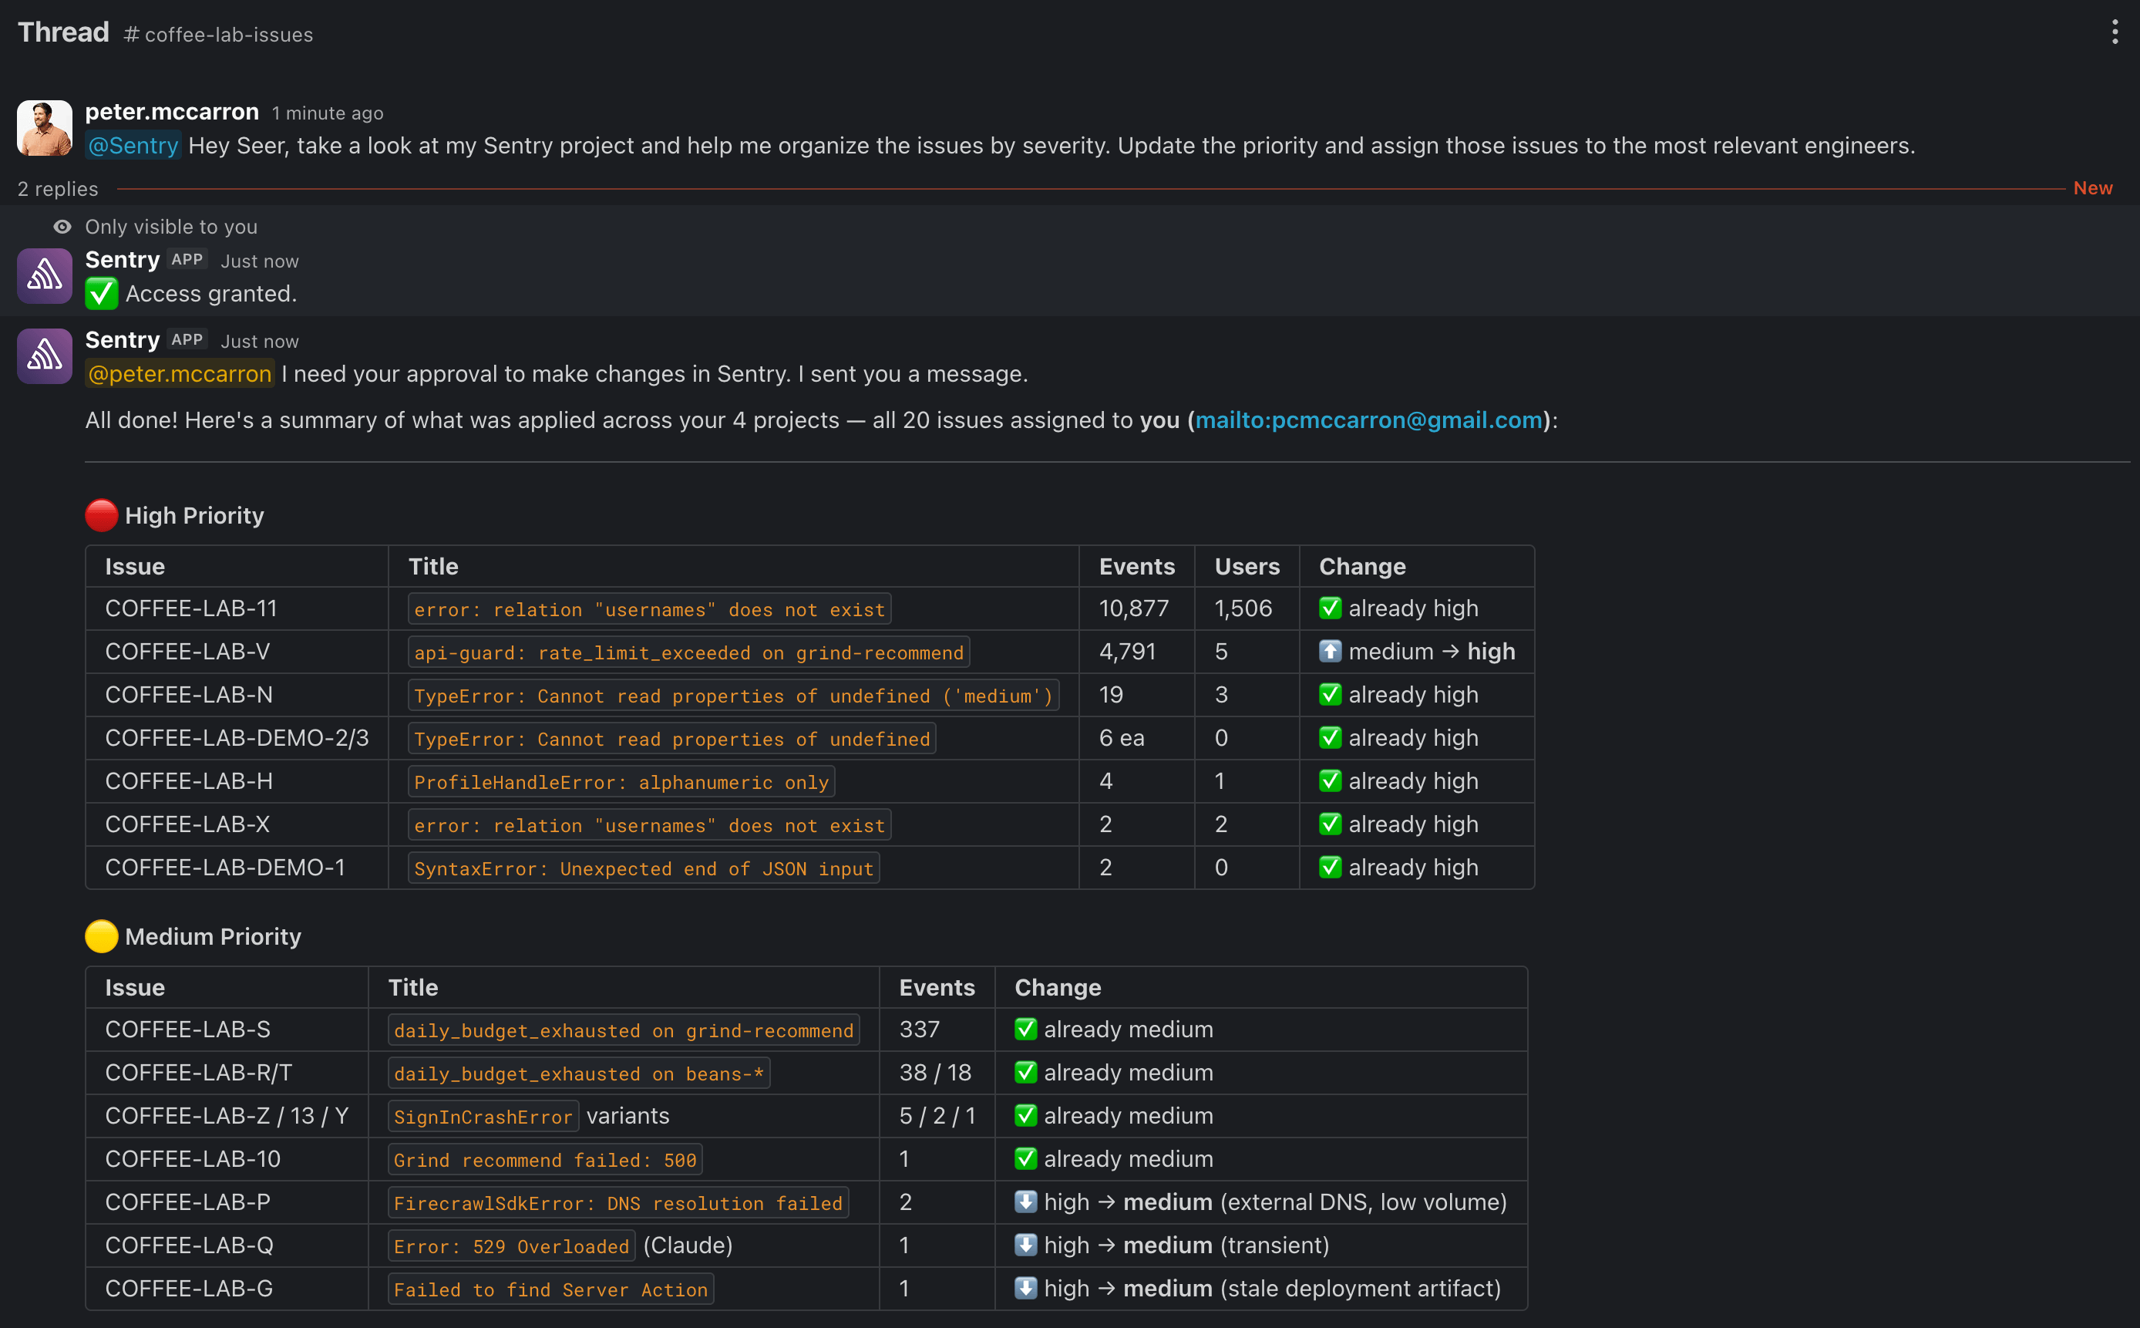Click the 'Failed to find Server Action' title
Screen dimensions: 2140x1328
(551, 1289)
